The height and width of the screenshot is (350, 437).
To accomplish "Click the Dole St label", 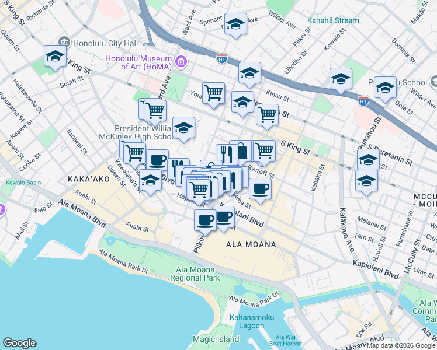I will point(404,107).
